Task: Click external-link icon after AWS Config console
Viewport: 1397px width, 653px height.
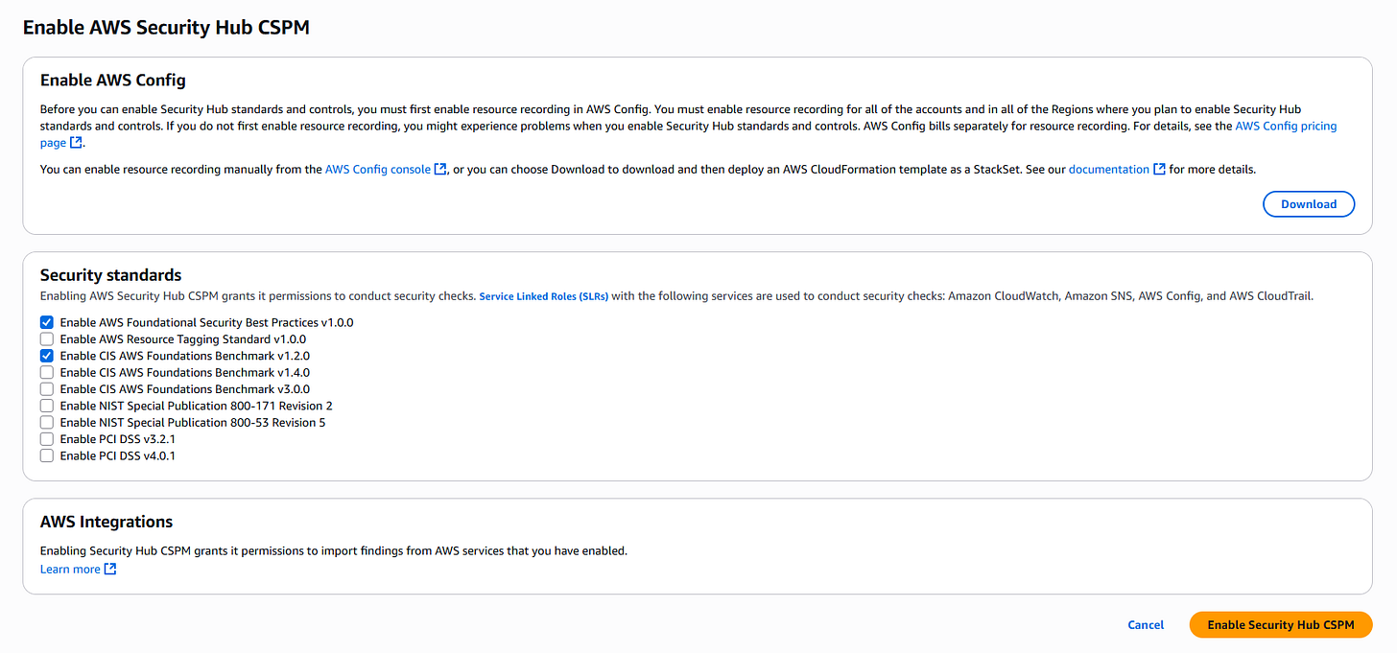Action: [440, 170]
